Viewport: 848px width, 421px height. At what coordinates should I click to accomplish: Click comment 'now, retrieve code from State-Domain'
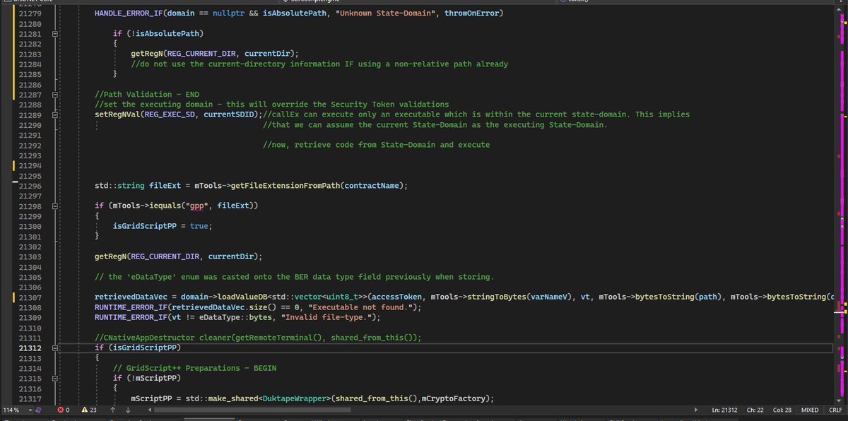click(x=376, y=145)
